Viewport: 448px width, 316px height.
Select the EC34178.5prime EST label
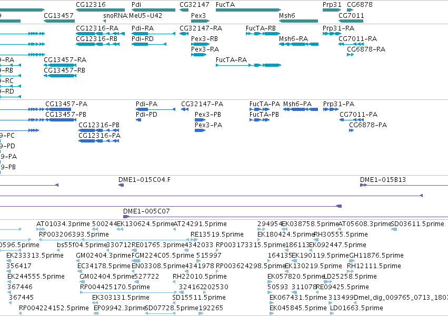[x=103, y=266]
